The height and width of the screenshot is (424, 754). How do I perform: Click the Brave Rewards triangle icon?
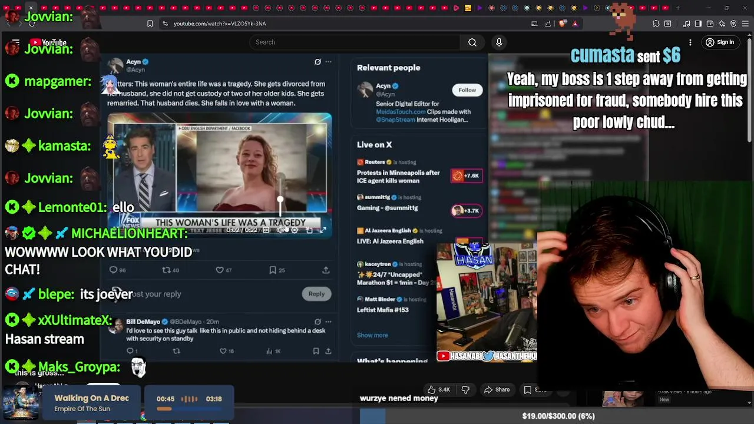pyautogui.click(x=575, y=24)
